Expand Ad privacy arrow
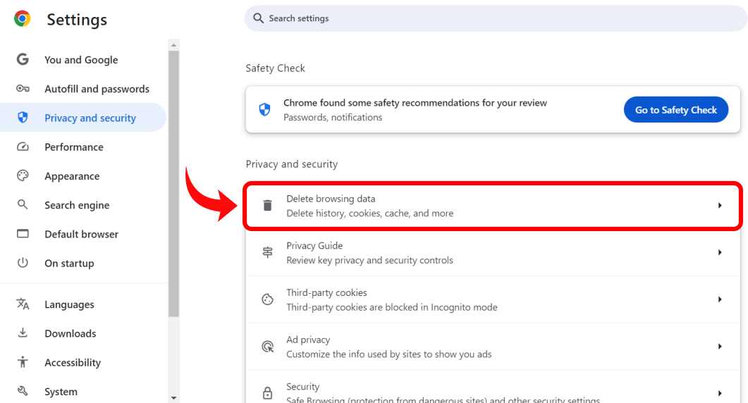The height and width of the screenshot is (403, 748). pyautogui.click(x=720, y=346)
